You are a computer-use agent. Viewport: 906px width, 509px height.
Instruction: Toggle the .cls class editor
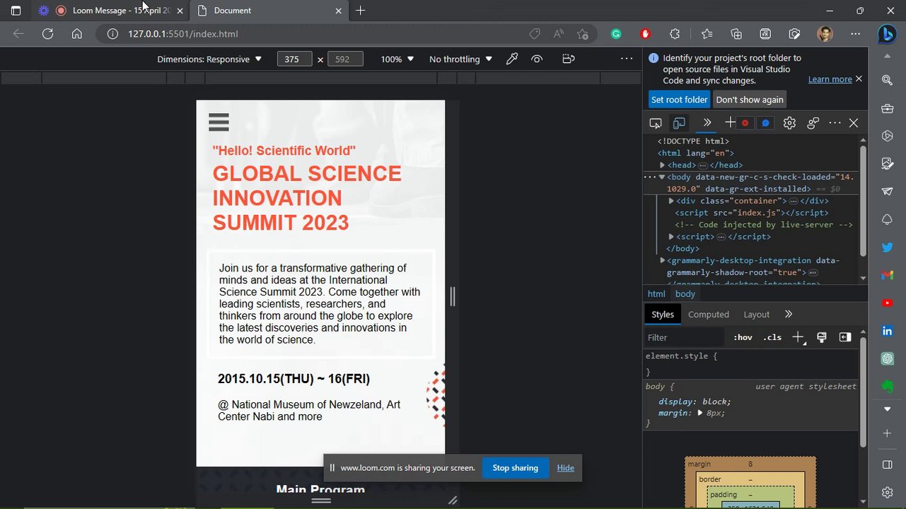[772, 337]
